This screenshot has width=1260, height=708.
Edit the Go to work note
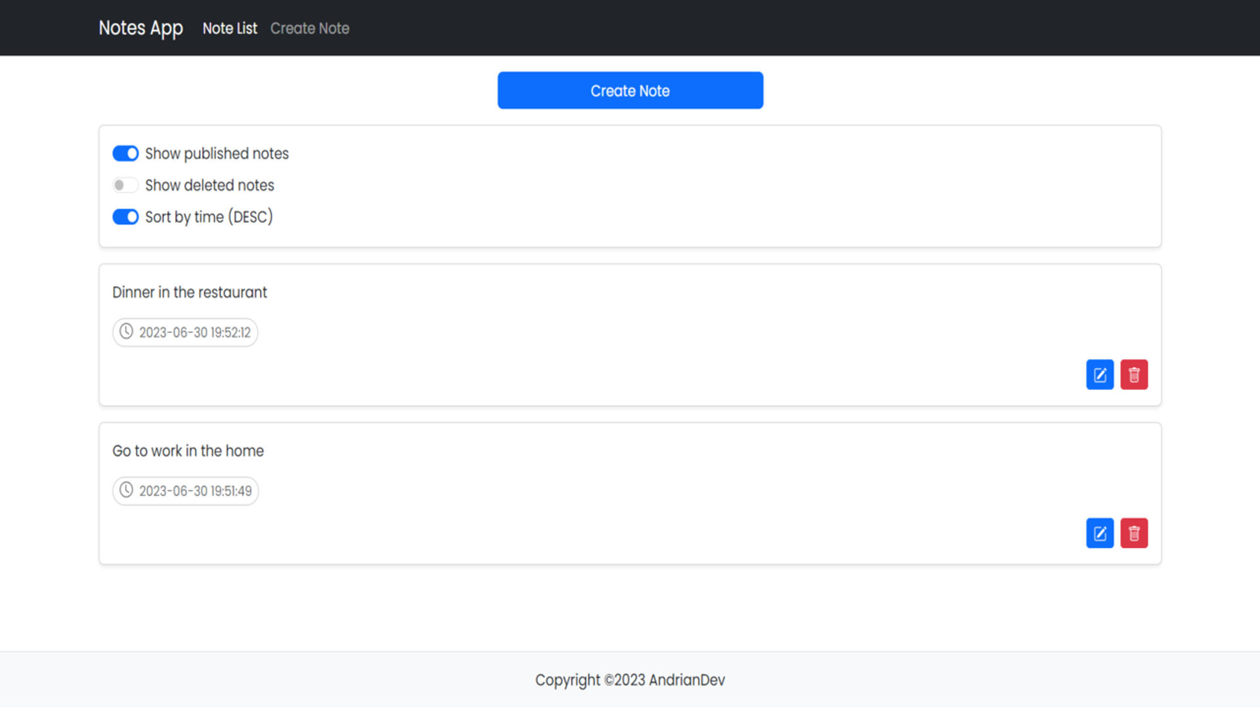[x=1100, y=533]
